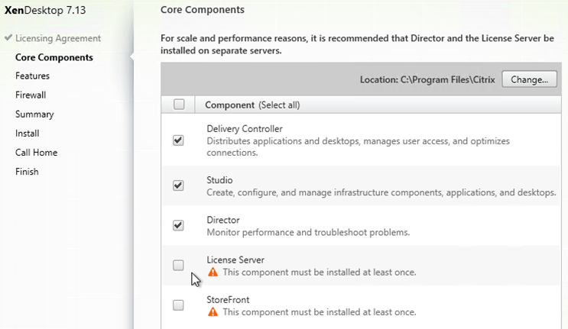Select the Summary step in sidebar
568x329 pixels.
(x=34, y=115)
